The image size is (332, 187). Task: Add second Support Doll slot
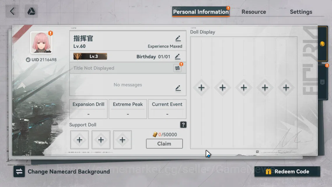tap(101, 140)
